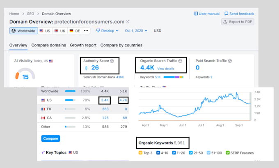Click the User manual book icon
The height and width of the screenshot is (168, 279).
(196, 14)
